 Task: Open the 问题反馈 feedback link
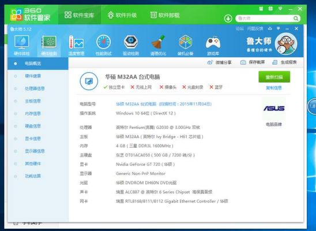click(x=255, y=29)
